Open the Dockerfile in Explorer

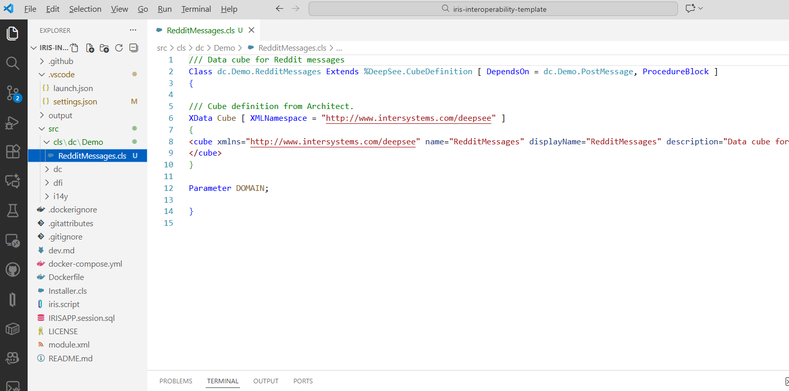66,277
